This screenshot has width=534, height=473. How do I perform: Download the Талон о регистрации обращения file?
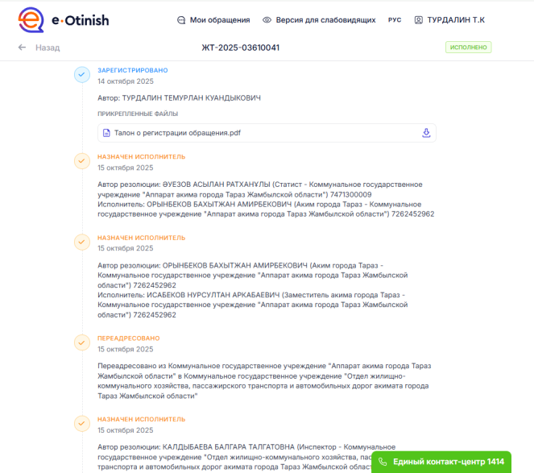click(426, 133)
